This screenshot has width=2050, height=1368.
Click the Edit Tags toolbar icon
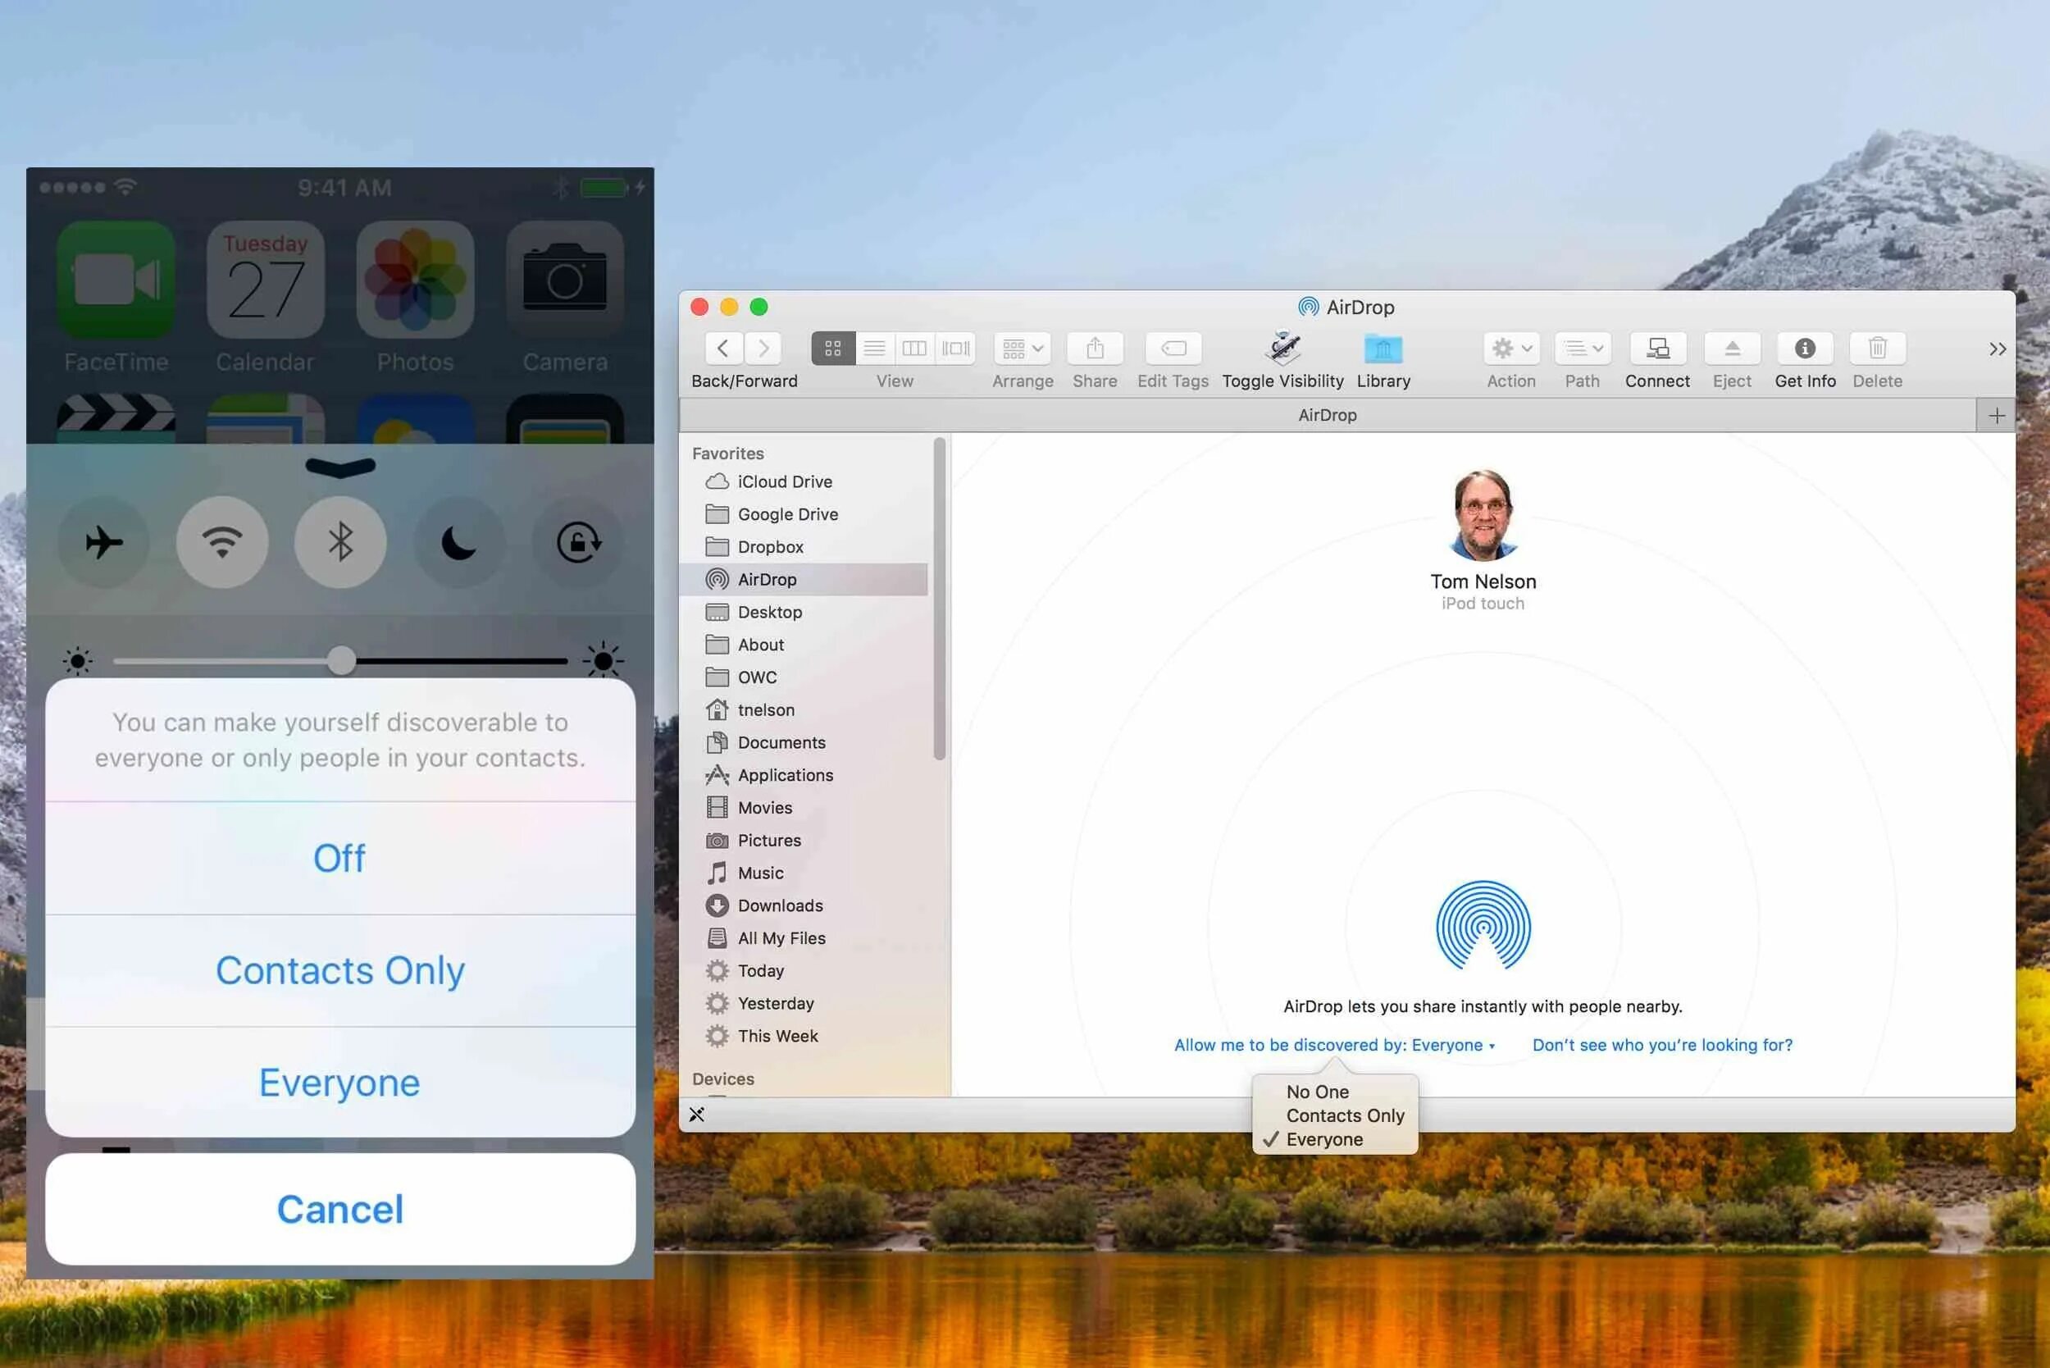pos(1173,349)
